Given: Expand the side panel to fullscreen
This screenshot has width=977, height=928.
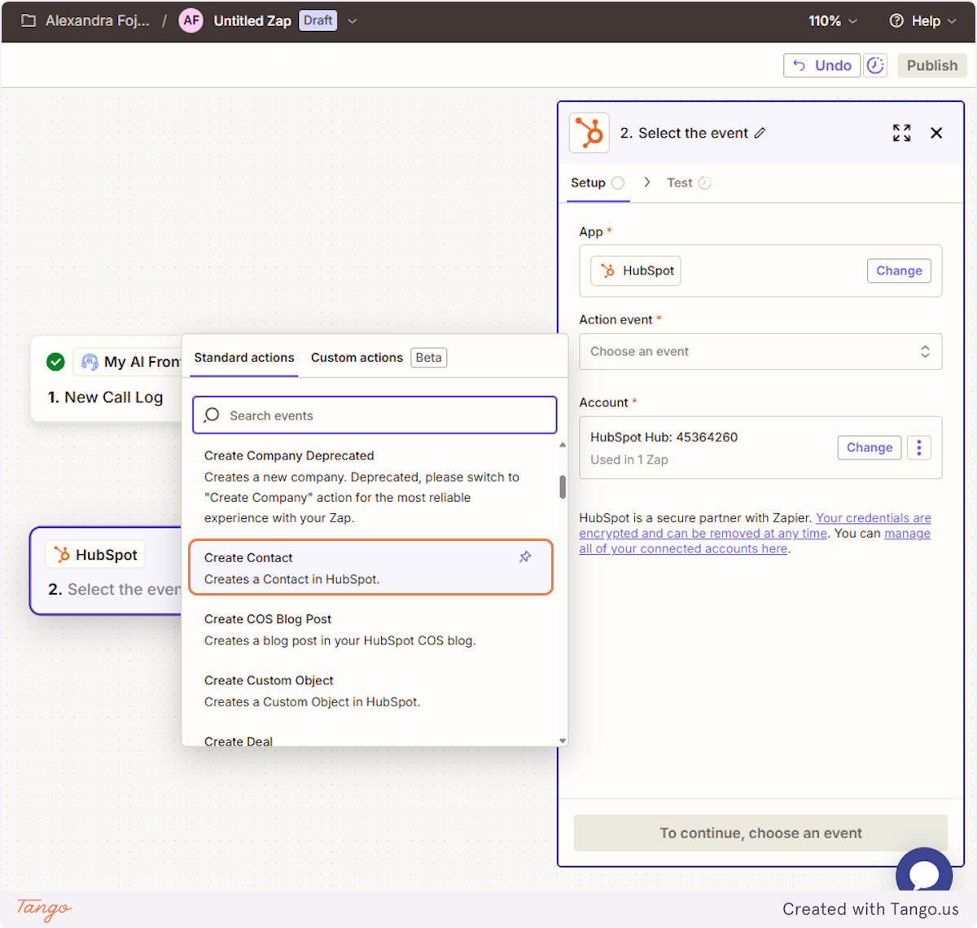Looking at the screenshot, I should (x=901, y=133).
